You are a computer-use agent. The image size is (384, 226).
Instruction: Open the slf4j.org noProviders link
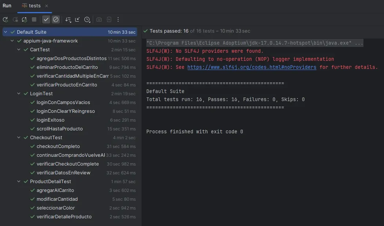click(x=252, y=67)
